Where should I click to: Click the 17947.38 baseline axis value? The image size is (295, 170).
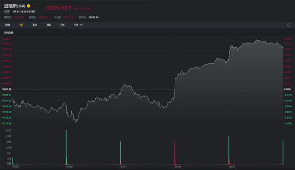point(6,89)
